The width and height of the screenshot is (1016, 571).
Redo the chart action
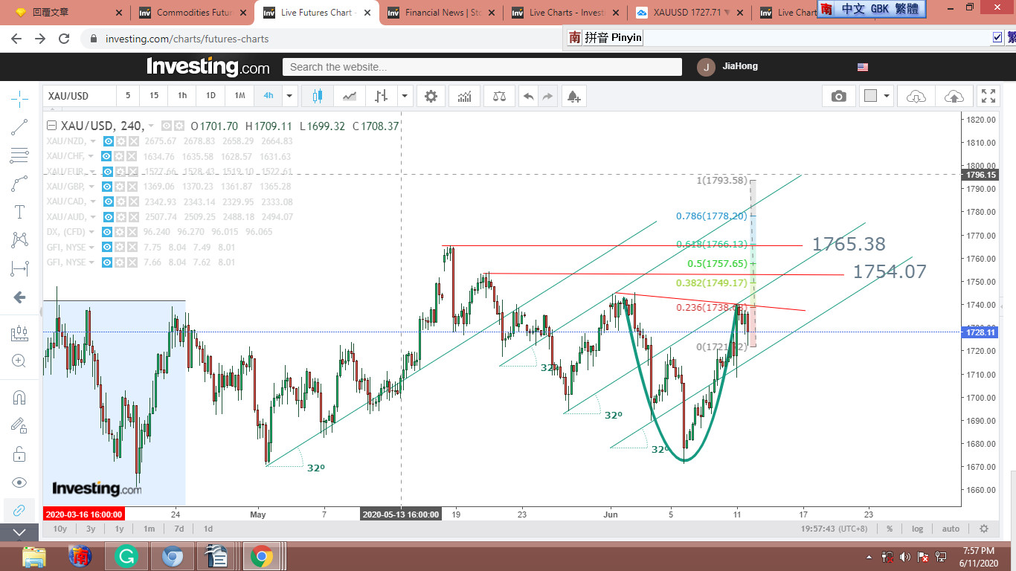tap(548, 96)
